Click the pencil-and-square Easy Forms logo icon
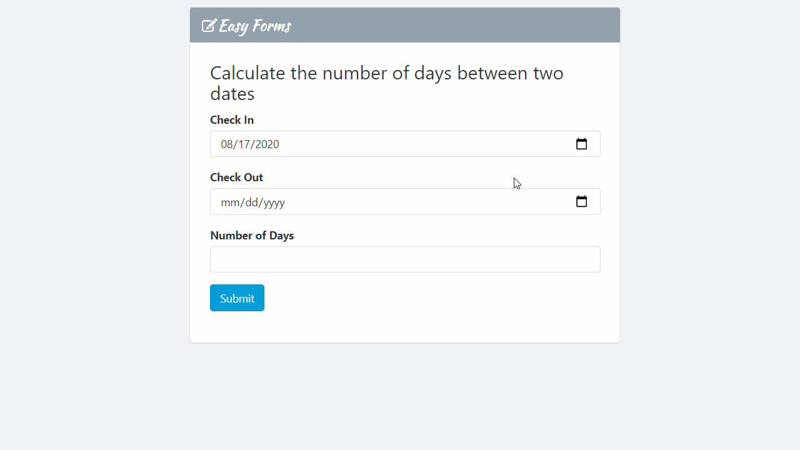 click(x=207, y=26)
